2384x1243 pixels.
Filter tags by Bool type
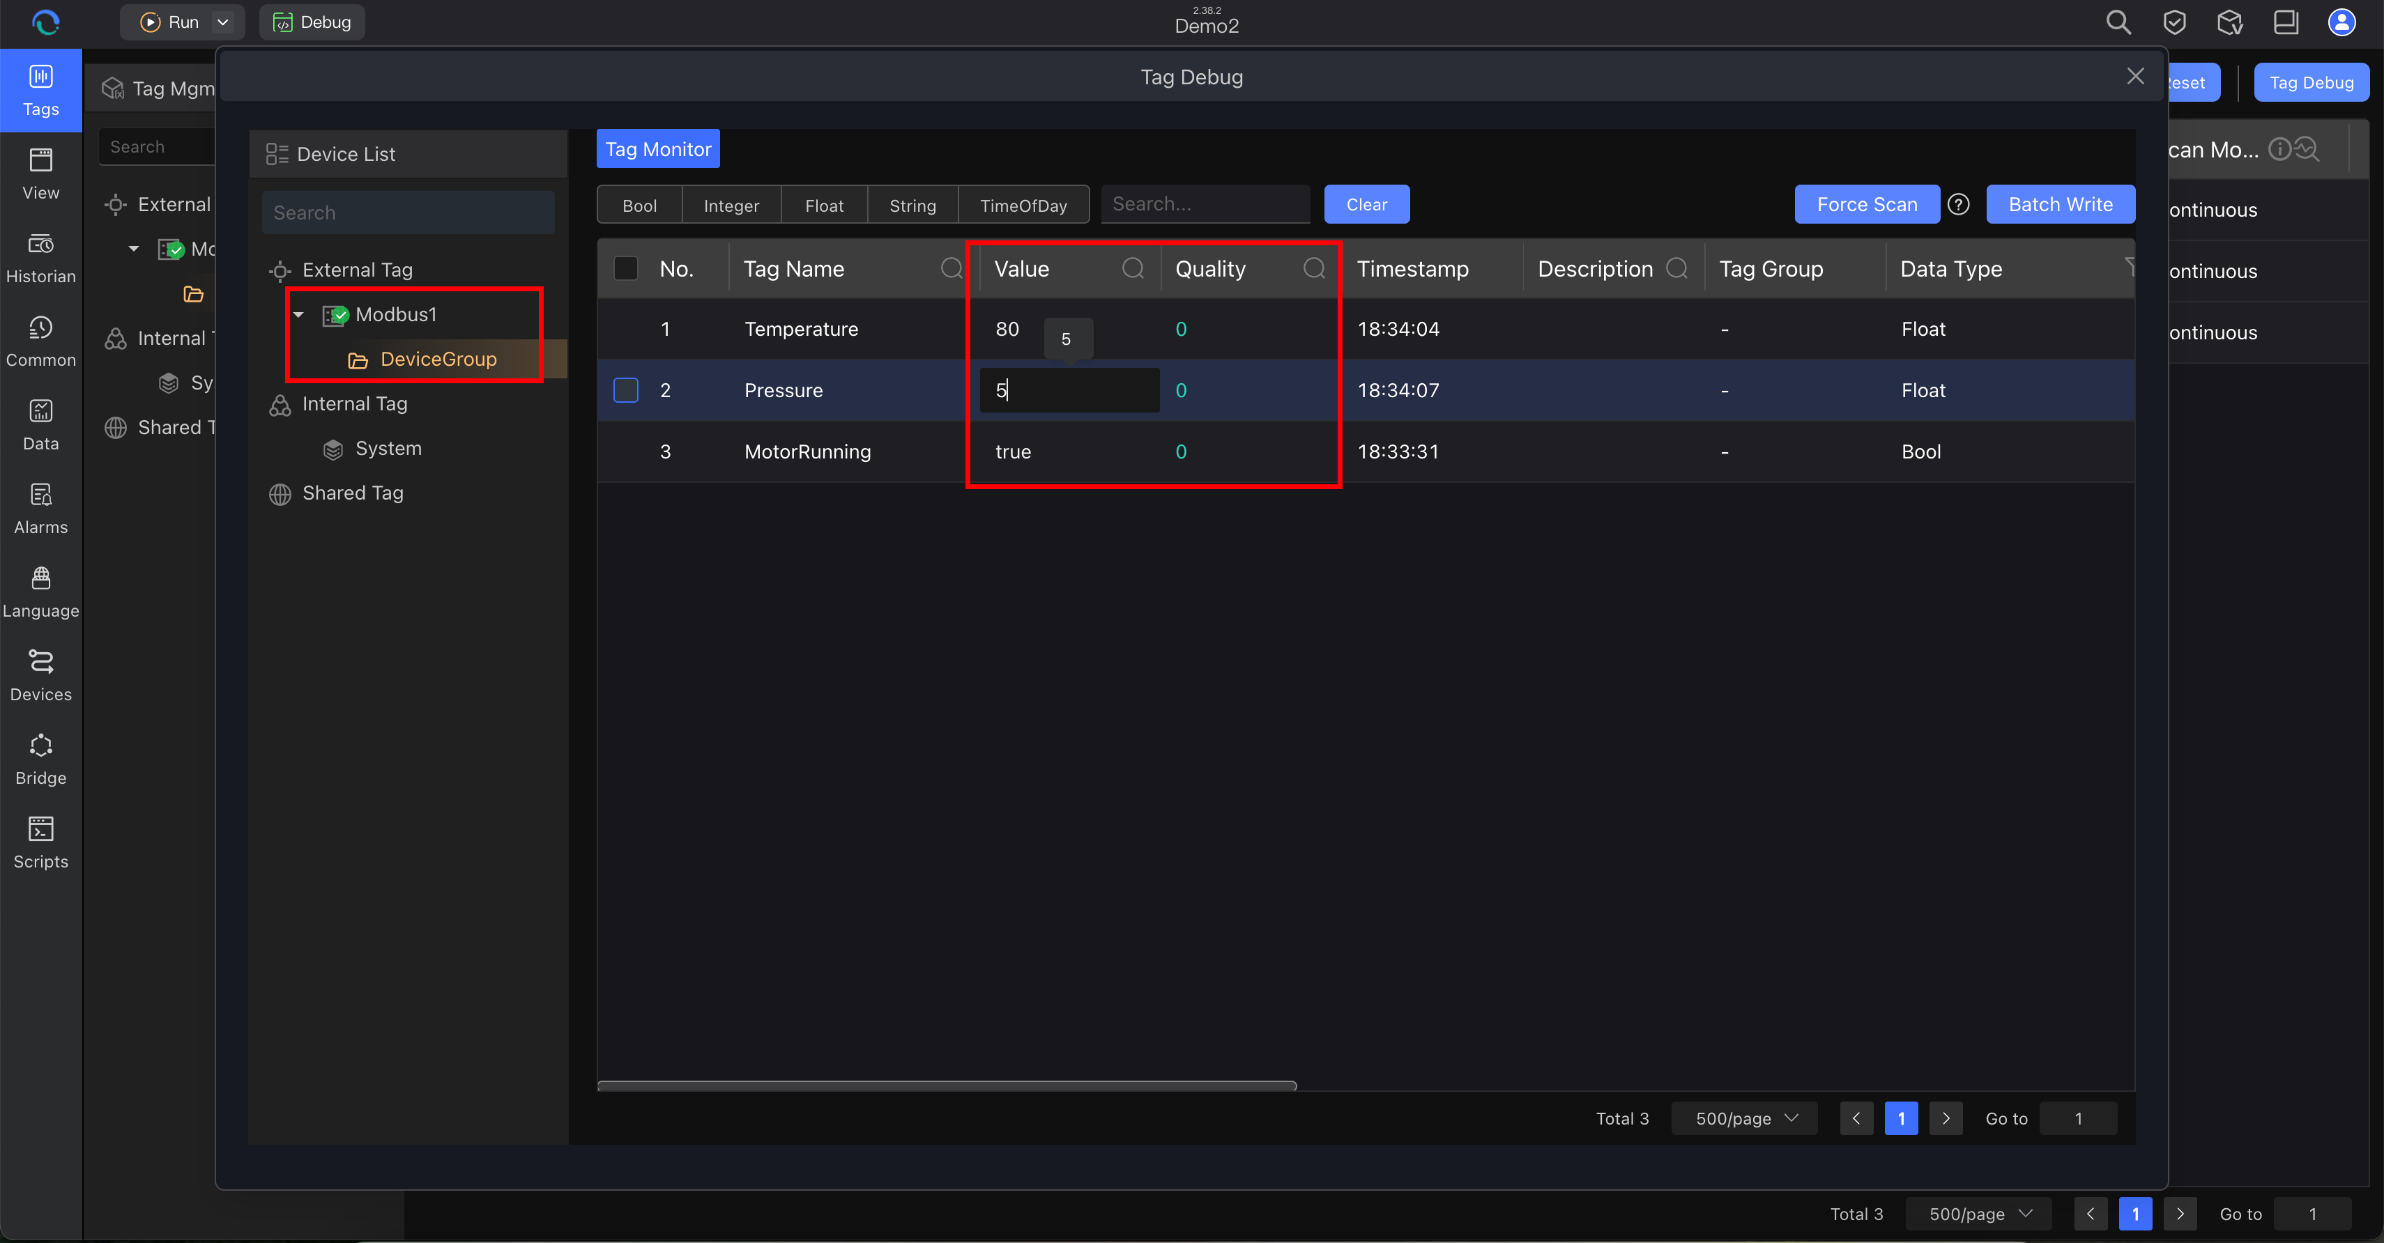click(639, 206)
